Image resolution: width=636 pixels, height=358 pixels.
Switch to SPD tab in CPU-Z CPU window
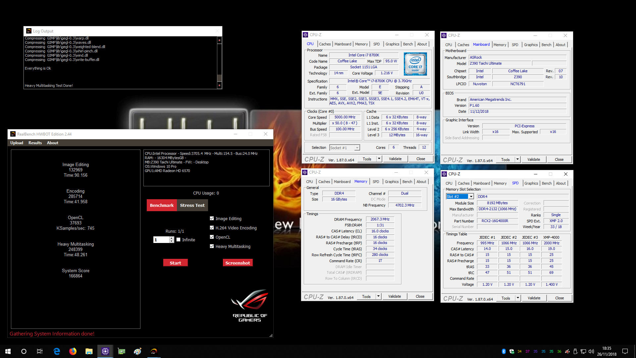377,44
